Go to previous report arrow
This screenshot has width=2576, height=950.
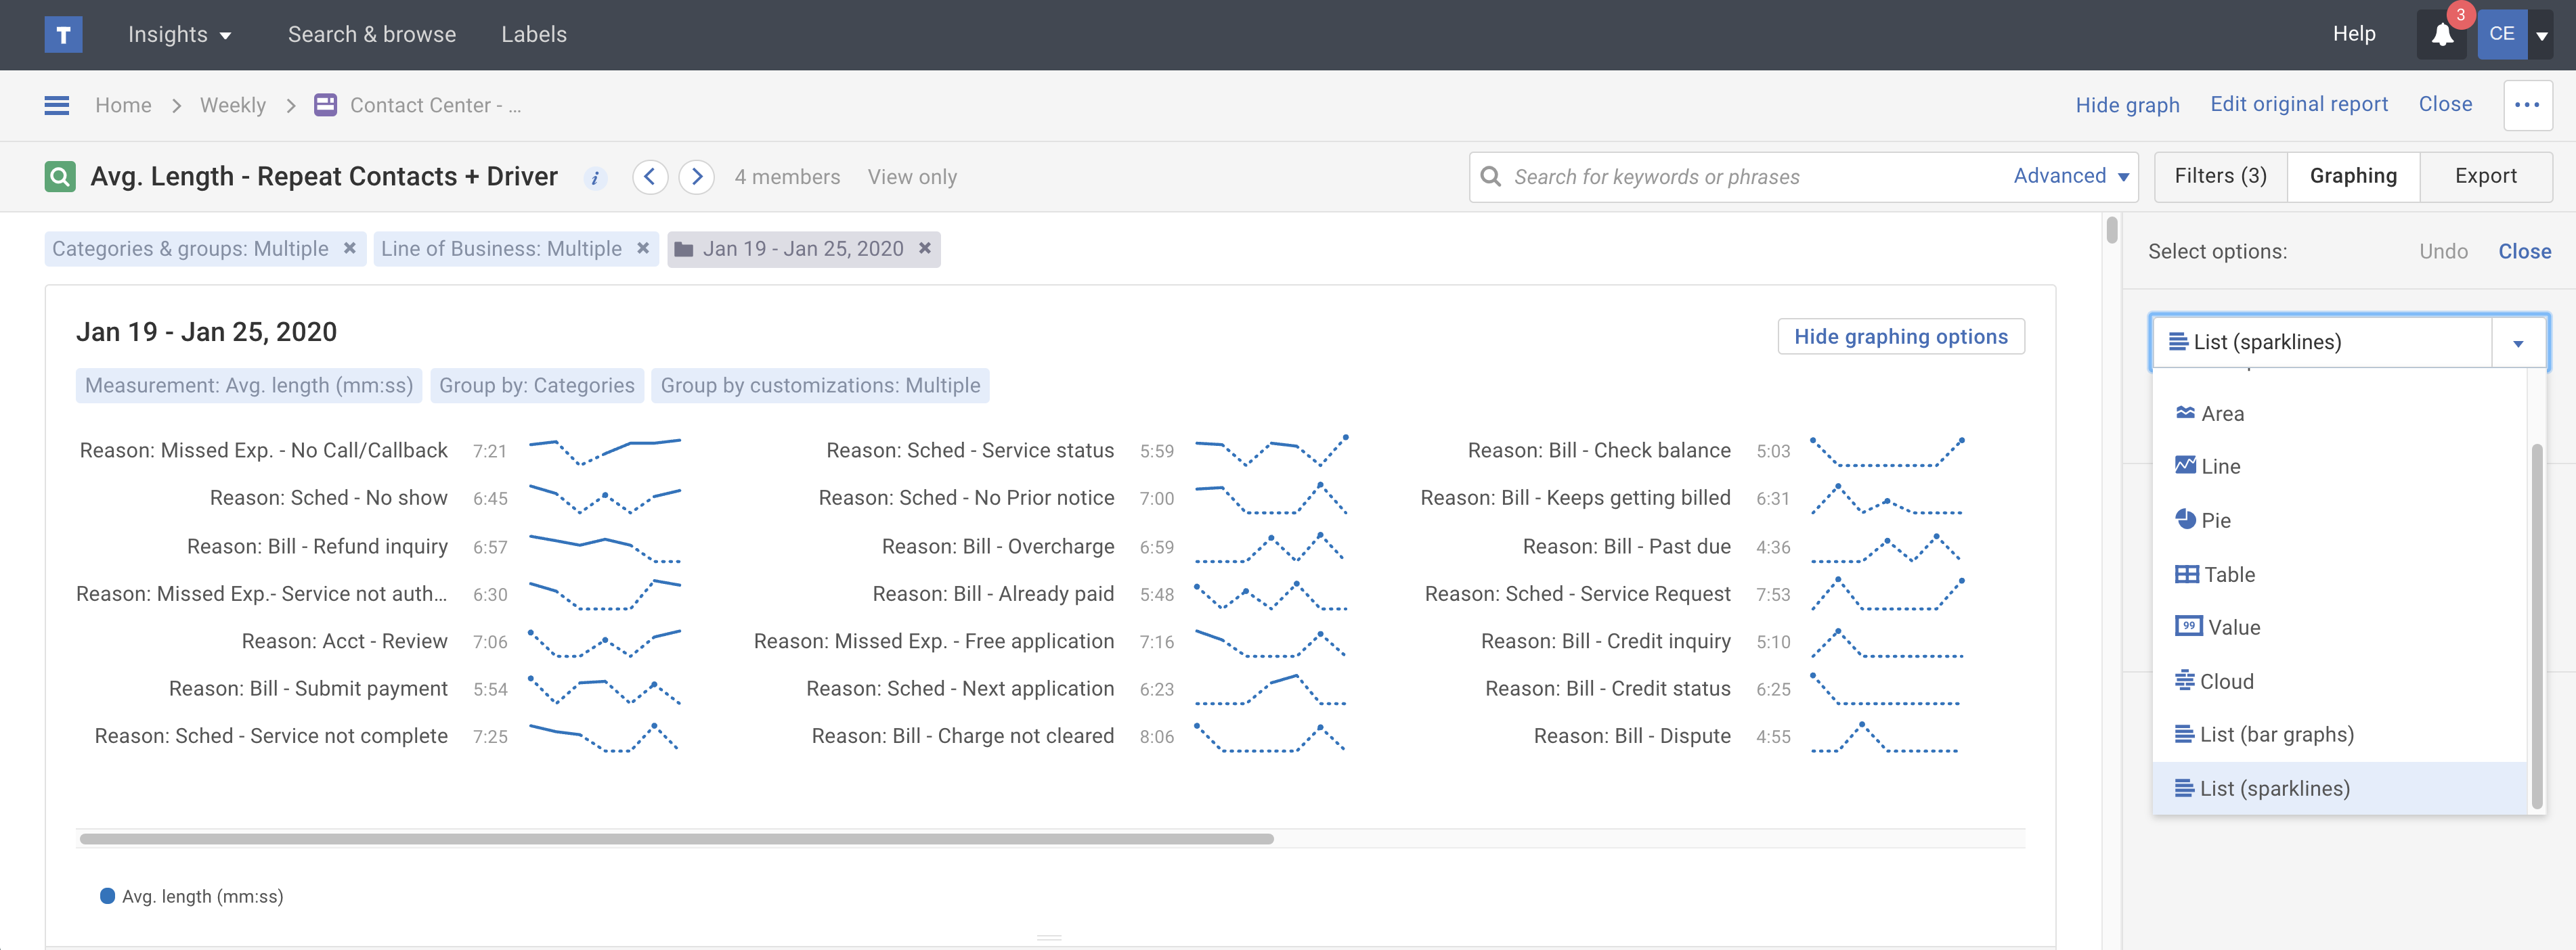[x=650, y=177]
